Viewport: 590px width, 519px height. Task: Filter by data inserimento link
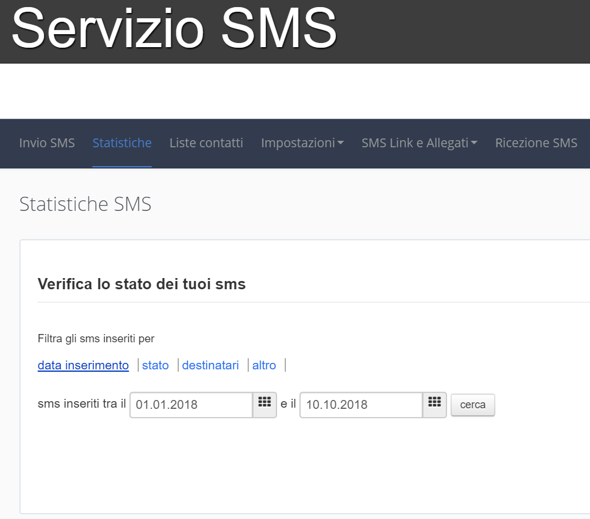(x=83, y=365)
